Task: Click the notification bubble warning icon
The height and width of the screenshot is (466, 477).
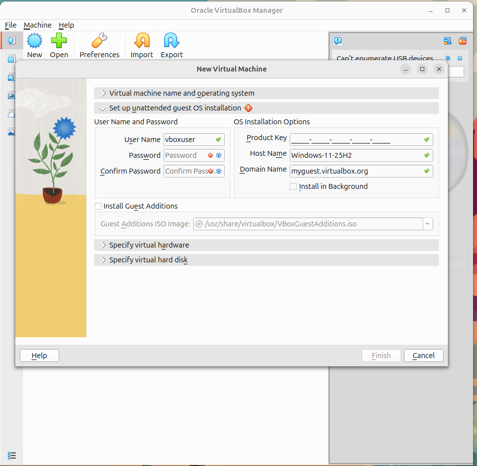Action: (x=338, y=41)
